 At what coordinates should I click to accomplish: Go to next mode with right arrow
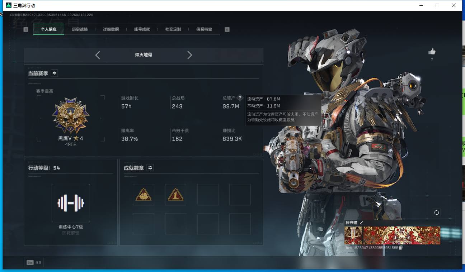[190, 55]
